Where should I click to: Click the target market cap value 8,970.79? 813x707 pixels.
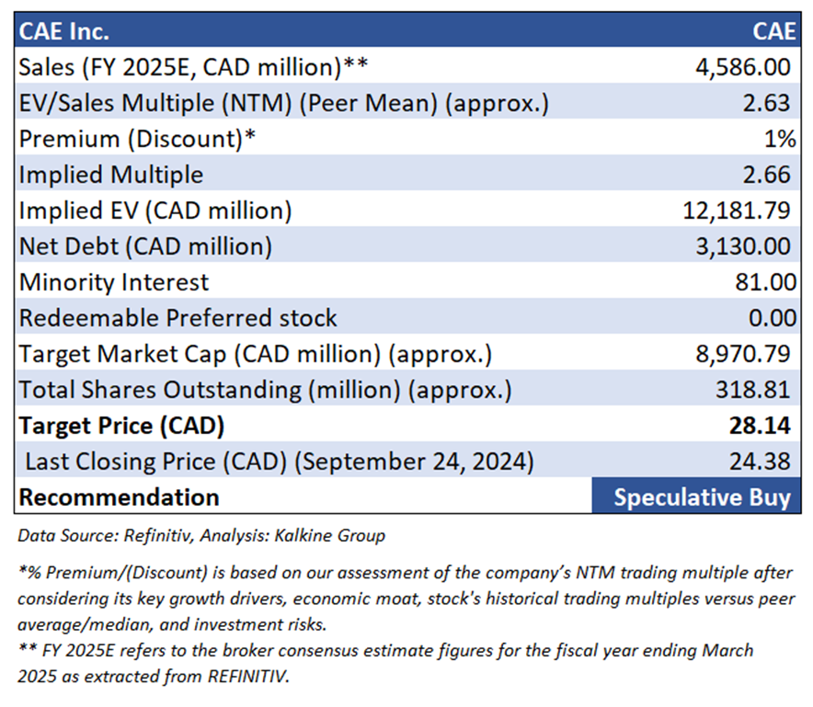pos(742,354)
